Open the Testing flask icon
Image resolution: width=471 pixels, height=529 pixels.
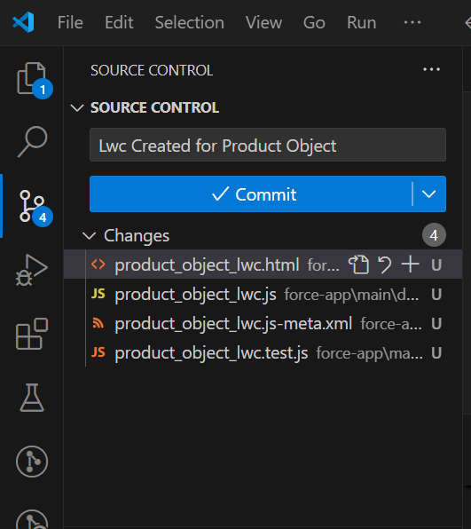[x=32, y=398]
